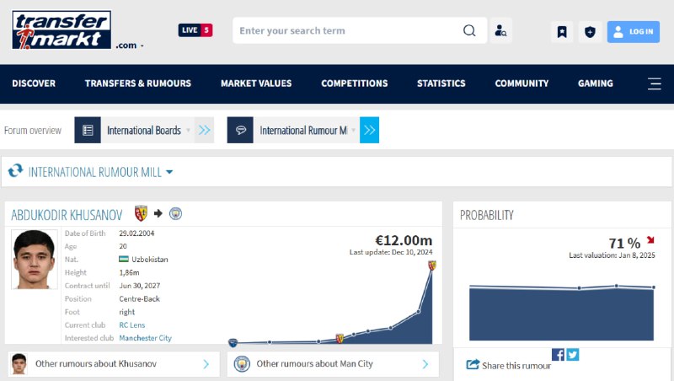Screen dimensions: 674x381
Task: Click the RC Lens crest at chart peak
Action: (432, 266)
